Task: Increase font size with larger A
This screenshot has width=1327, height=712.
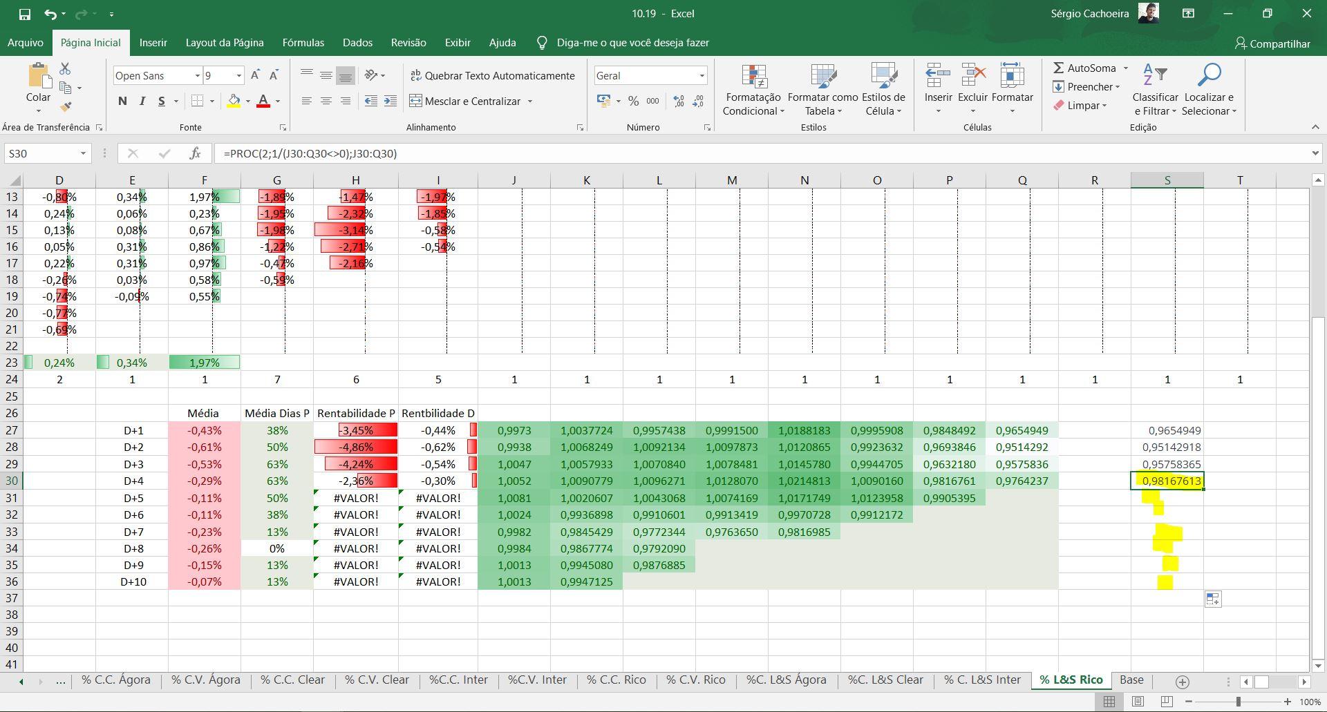Action: coord(255,75)
